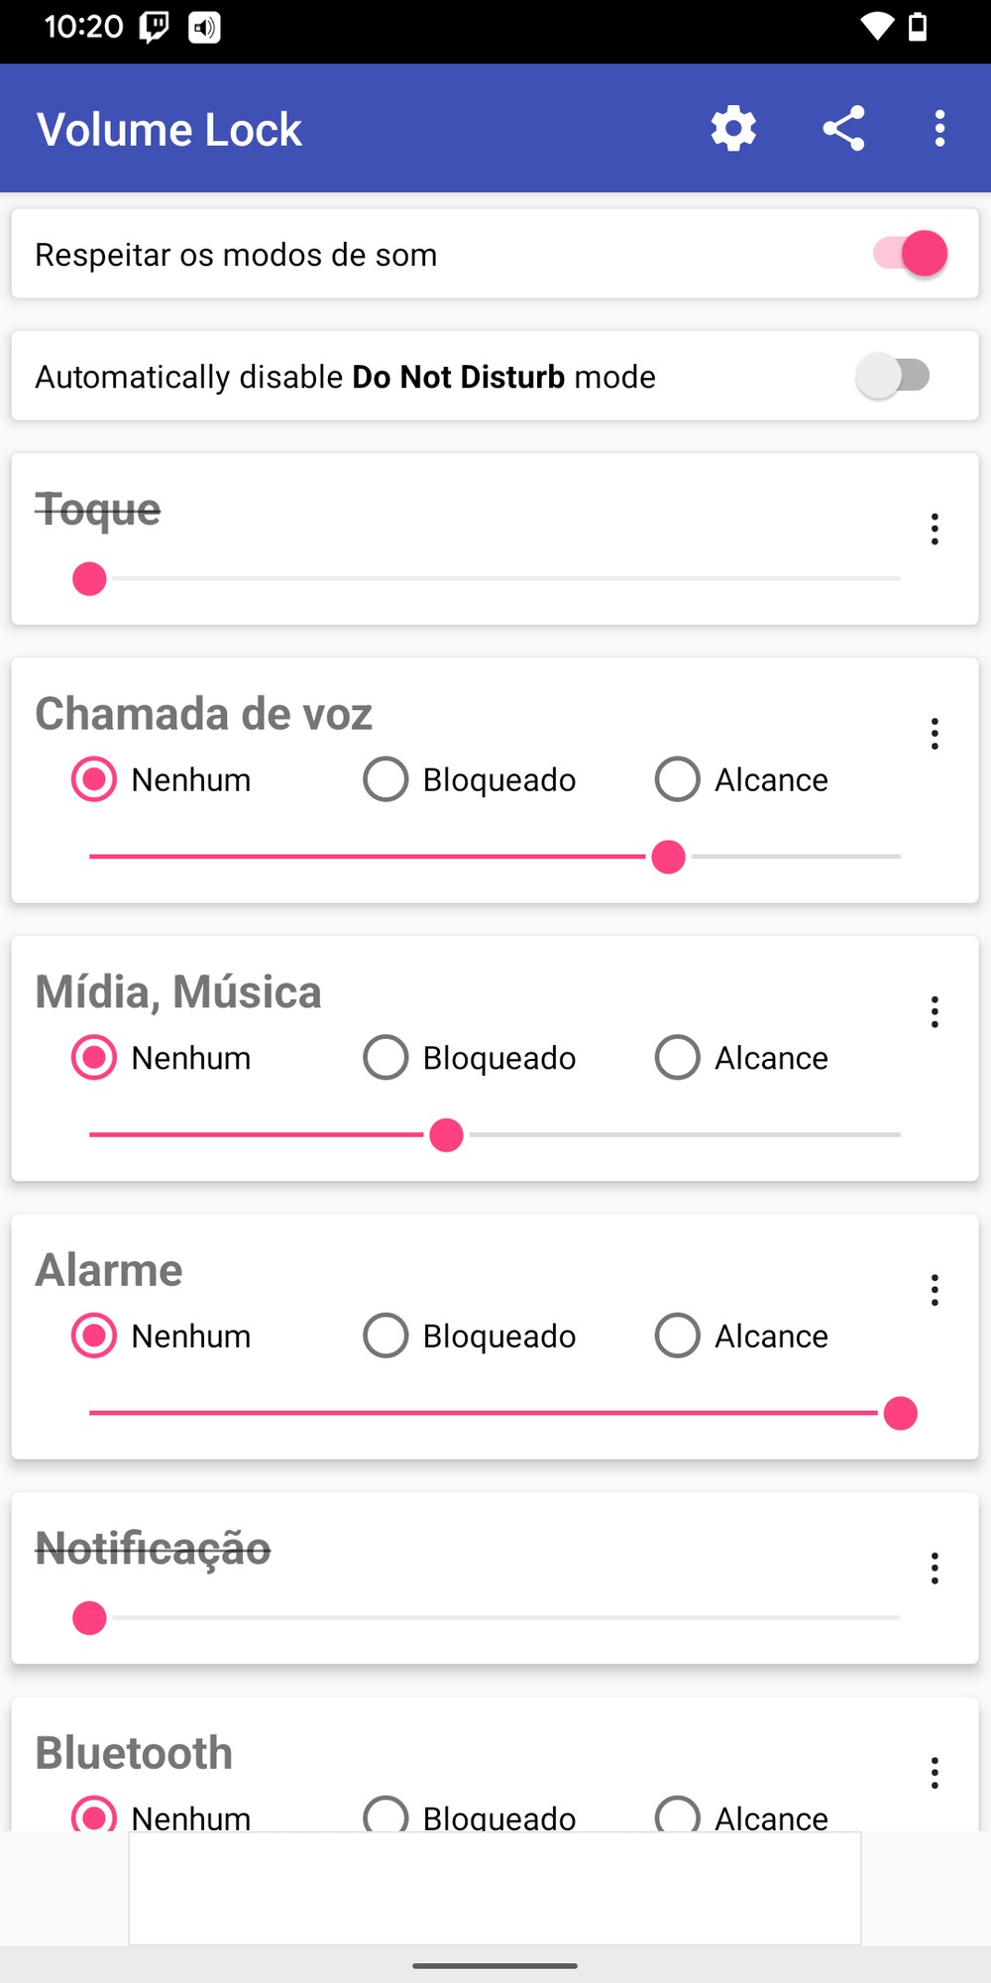Open Notificação card options menu
Screen dimensions: 991x1983
[x=935, y=1569]
